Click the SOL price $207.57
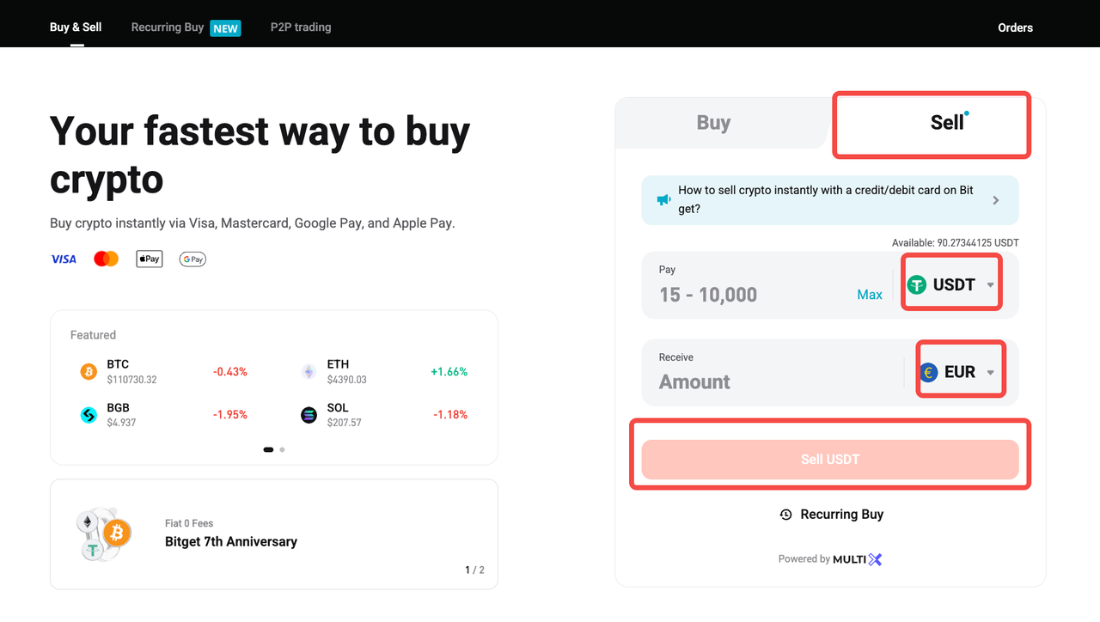 [344, 423]
